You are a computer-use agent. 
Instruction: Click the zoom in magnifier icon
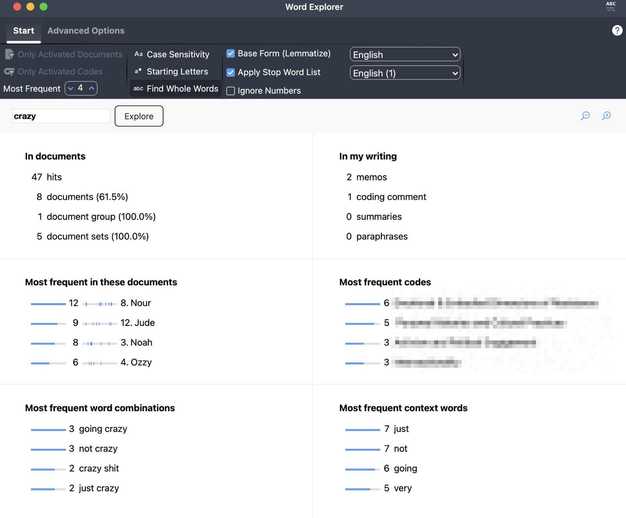606,116
